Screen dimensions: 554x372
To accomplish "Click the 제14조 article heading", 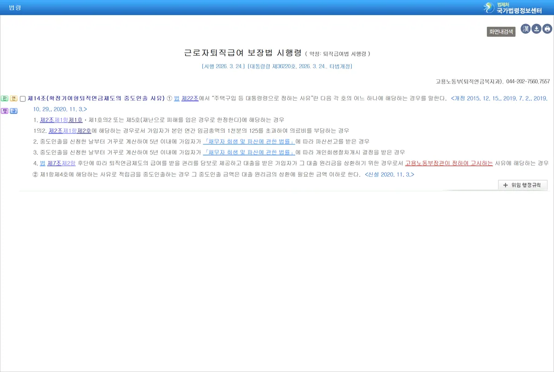I will tap(96, 98).
